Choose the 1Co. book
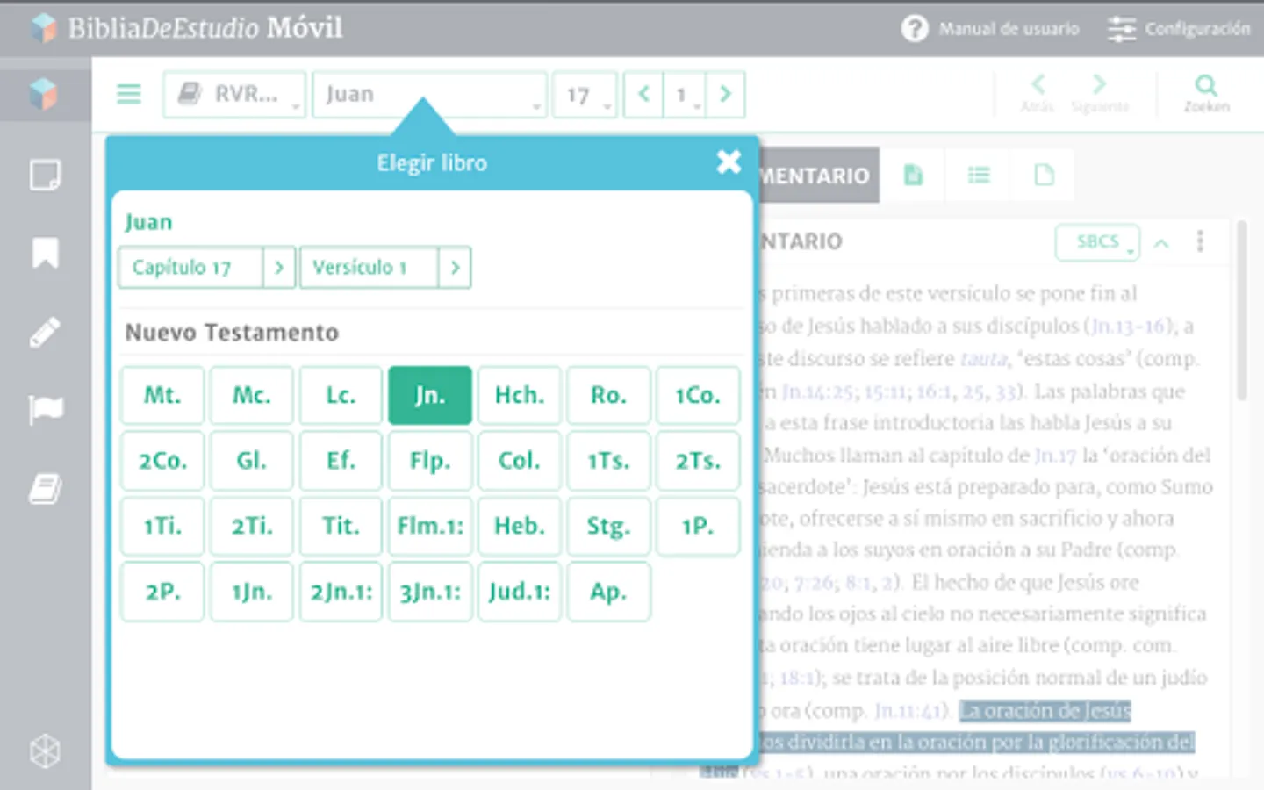Image resolution: width=1264 pixels, height=790 pixels. 698,395
